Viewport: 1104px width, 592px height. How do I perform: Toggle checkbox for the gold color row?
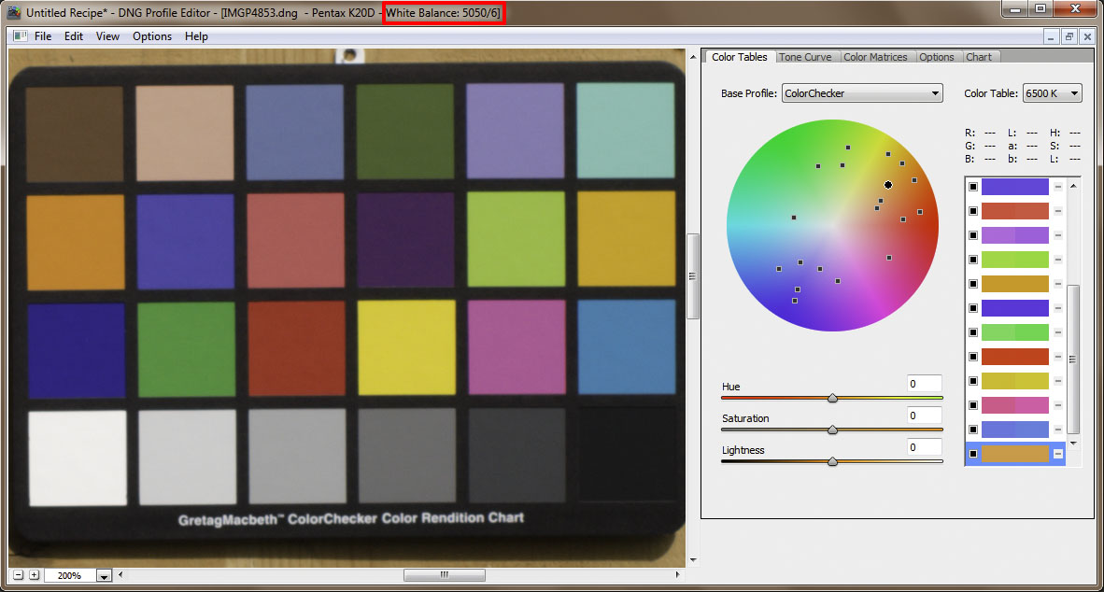pos(973,284)
